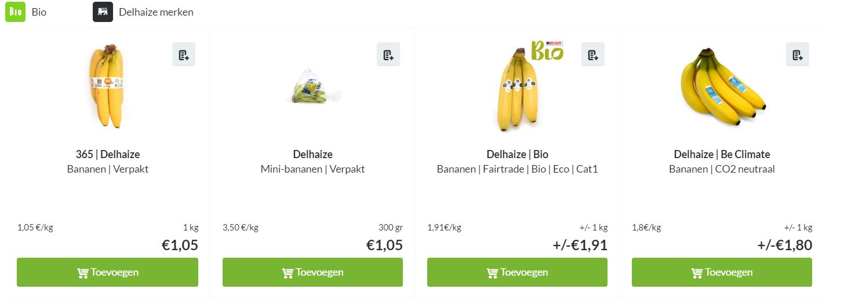
Task: Click the green Bio filter icon
Action: (x=15, y=12)
